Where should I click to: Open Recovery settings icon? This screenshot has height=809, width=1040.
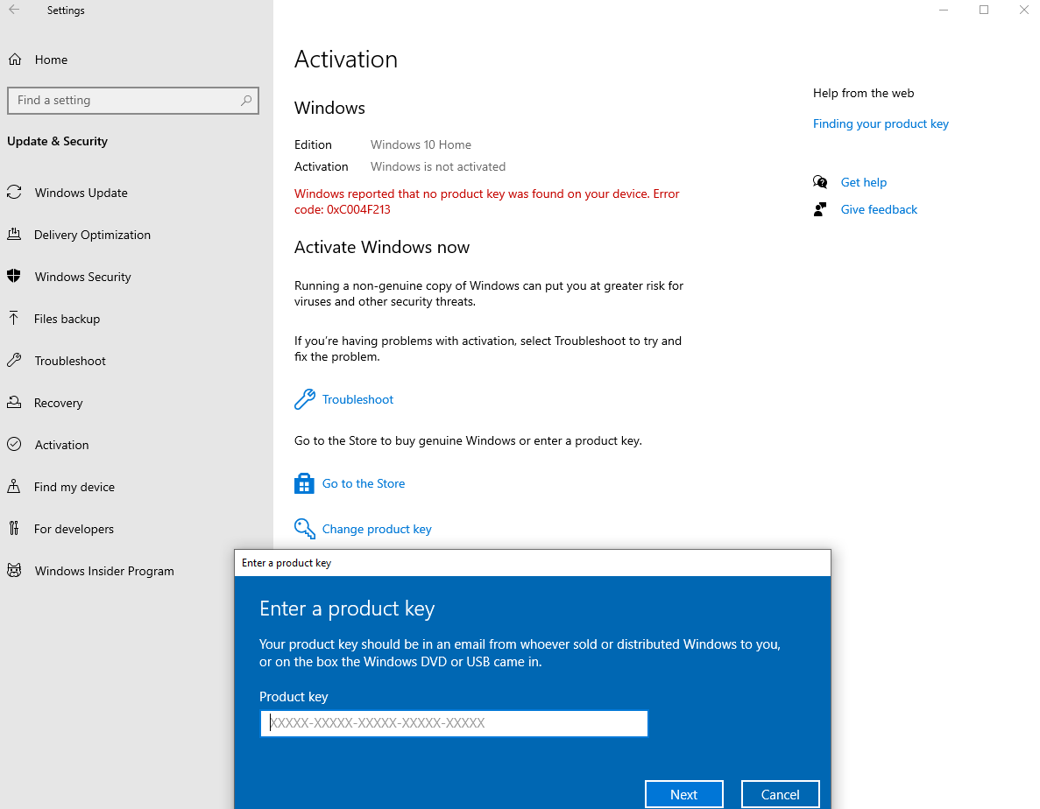pos(16,403)
